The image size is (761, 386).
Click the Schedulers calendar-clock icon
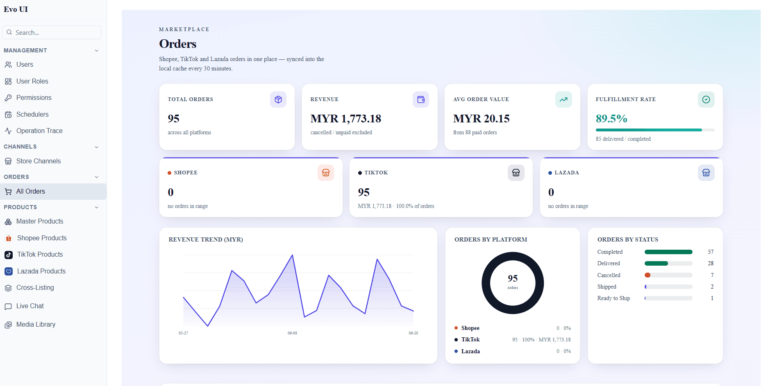point(8,115)
